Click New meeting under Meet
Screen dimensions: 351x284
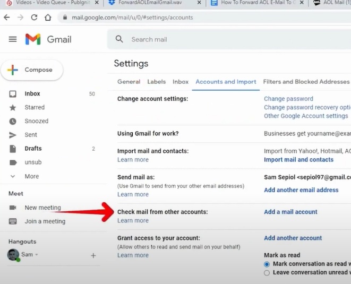click(43, 208)
